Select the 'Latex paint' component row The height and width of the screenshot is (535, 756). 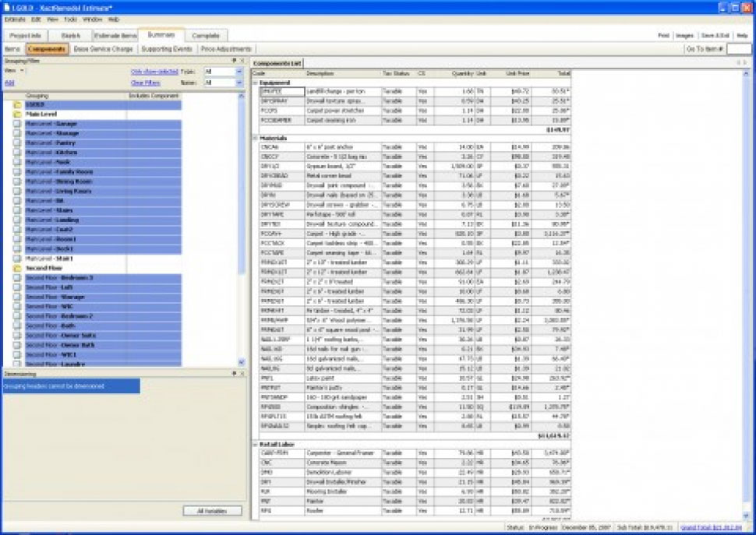click(x=415, y=378)
